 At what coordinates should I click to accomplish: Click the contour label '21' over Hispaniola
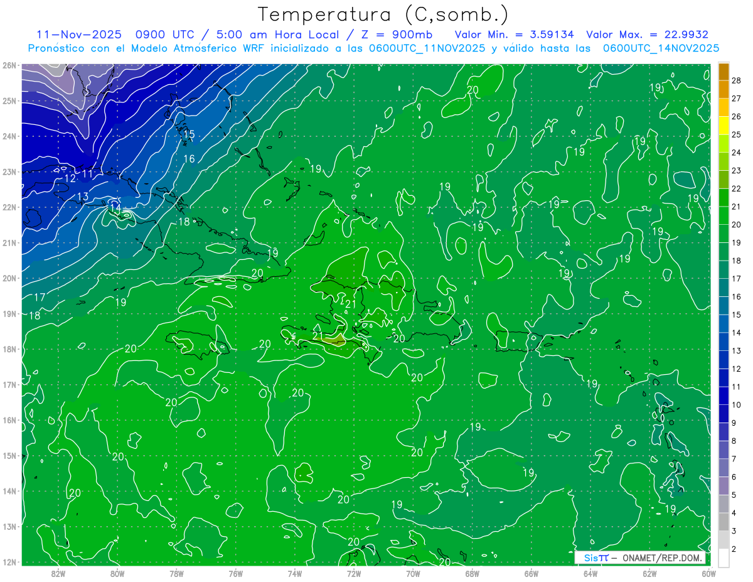point(351,304)
